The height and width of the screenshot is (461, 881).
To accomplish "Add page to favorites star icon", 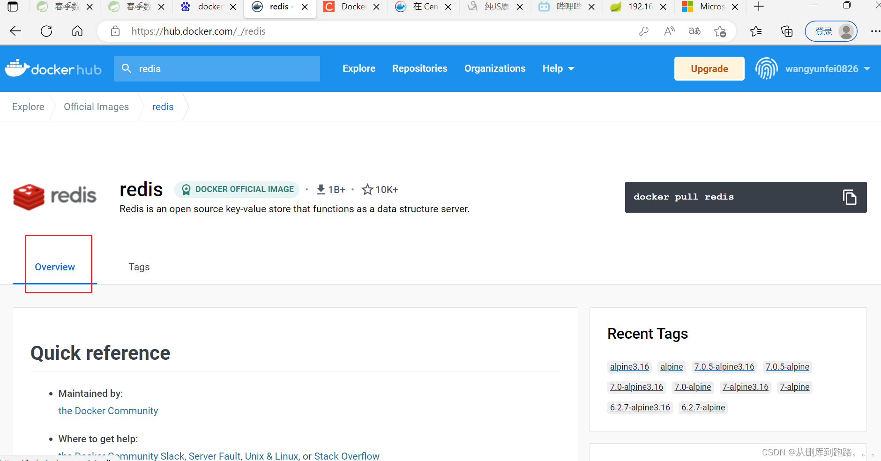I will [x=720, y=31].
